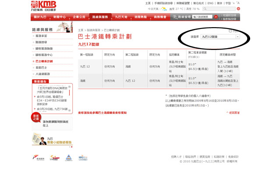Viewport: 276px width, 184px height.
Task: Open the KMB logo home link
Action: tap(43, 6)
